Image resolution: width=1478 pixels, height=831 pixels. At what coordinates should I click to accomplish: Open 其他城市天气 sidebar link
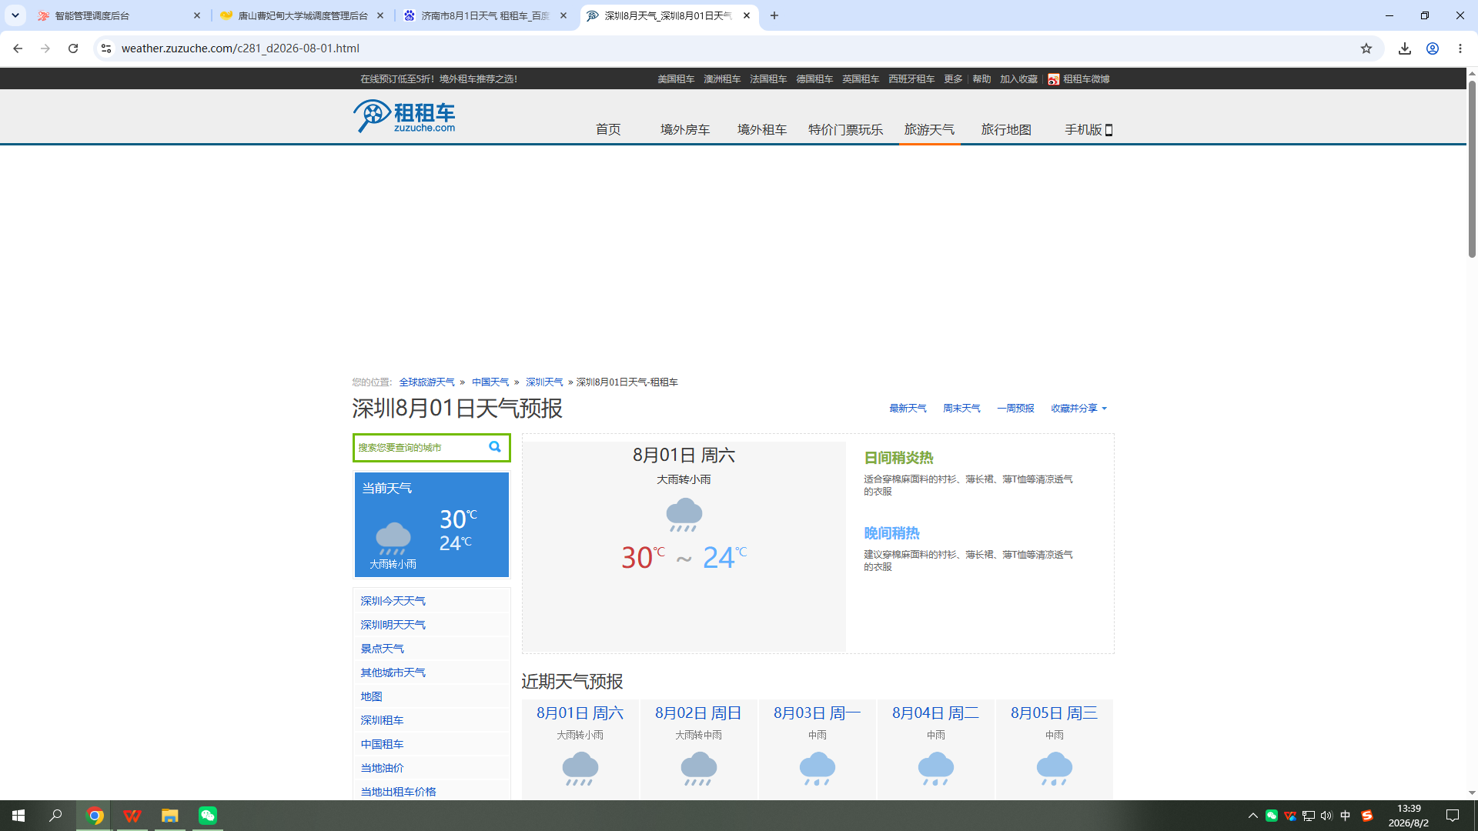point(393,672)
